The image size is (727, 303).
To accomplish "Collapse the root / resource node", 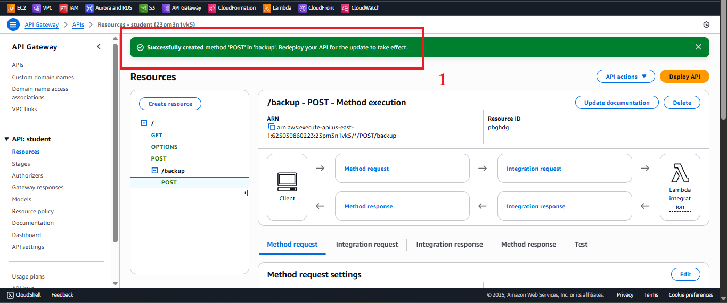I will point(144,123).
